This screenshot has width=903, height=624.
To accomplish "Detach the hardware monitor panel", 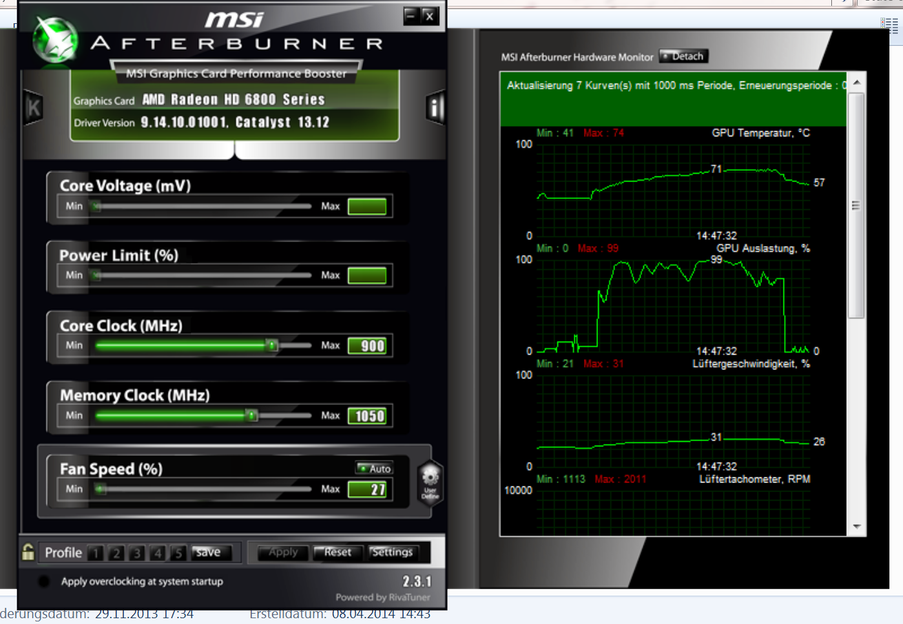I will coord(683,56).
